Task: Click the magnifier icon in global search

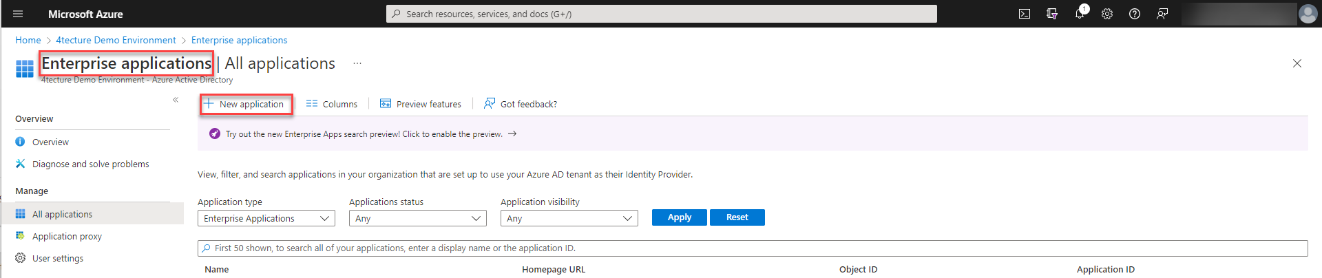Action: click(396, 14)
